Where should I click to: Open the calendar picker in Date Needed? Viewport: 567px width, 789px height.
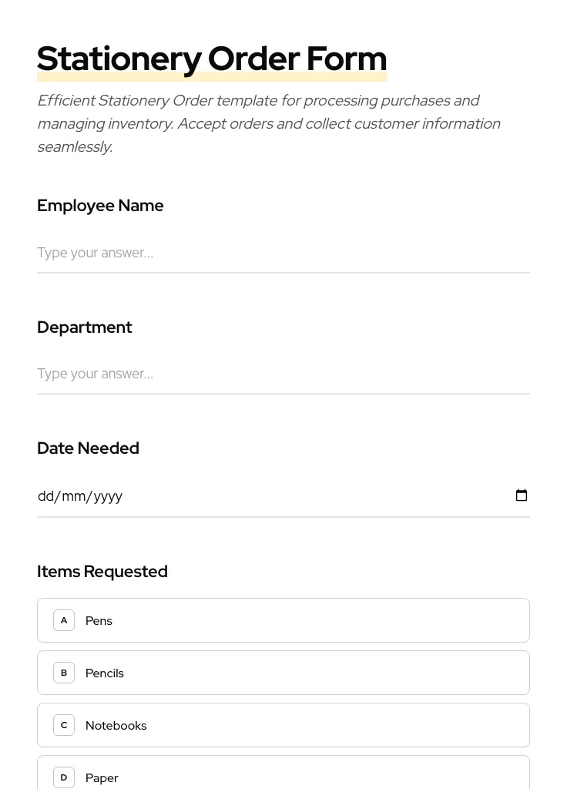(x=522, y=495)
